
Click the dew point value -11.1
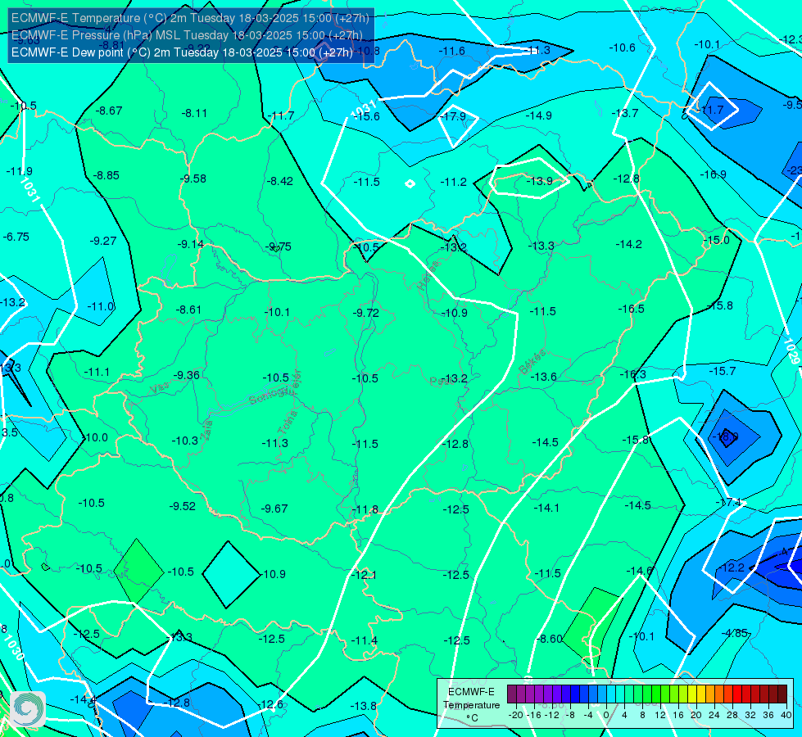click(97, 372)
